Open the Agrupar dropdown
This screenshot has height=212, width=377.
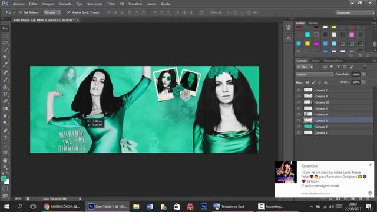[x=52, y=12]
